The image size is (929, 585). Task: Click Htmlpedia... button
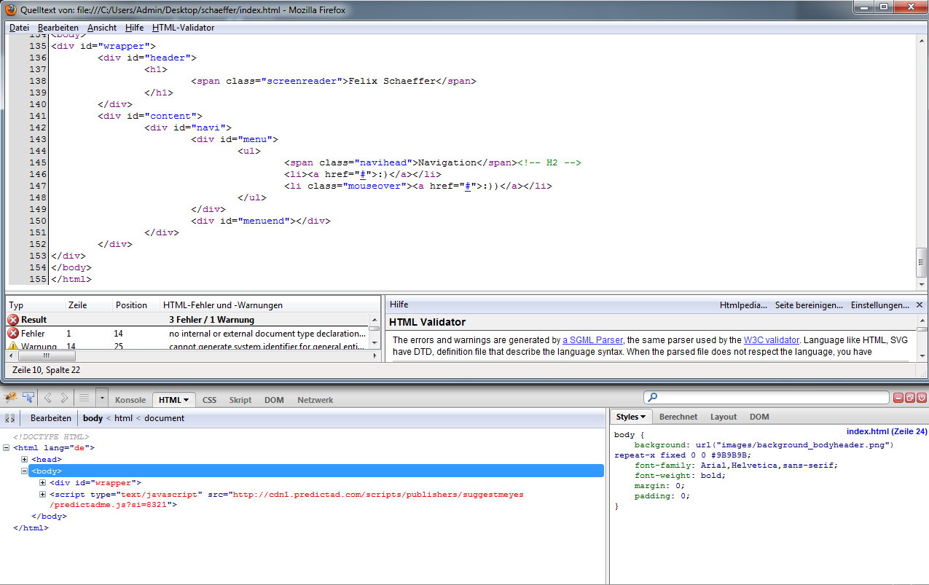pos(743,305)
